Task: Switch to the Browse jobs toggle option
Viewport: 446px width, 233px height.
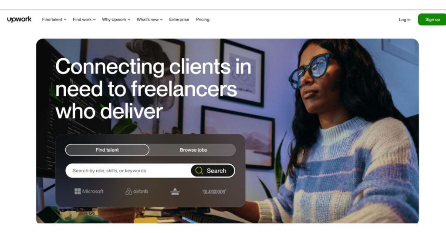Action: click(x=193, y=150)
